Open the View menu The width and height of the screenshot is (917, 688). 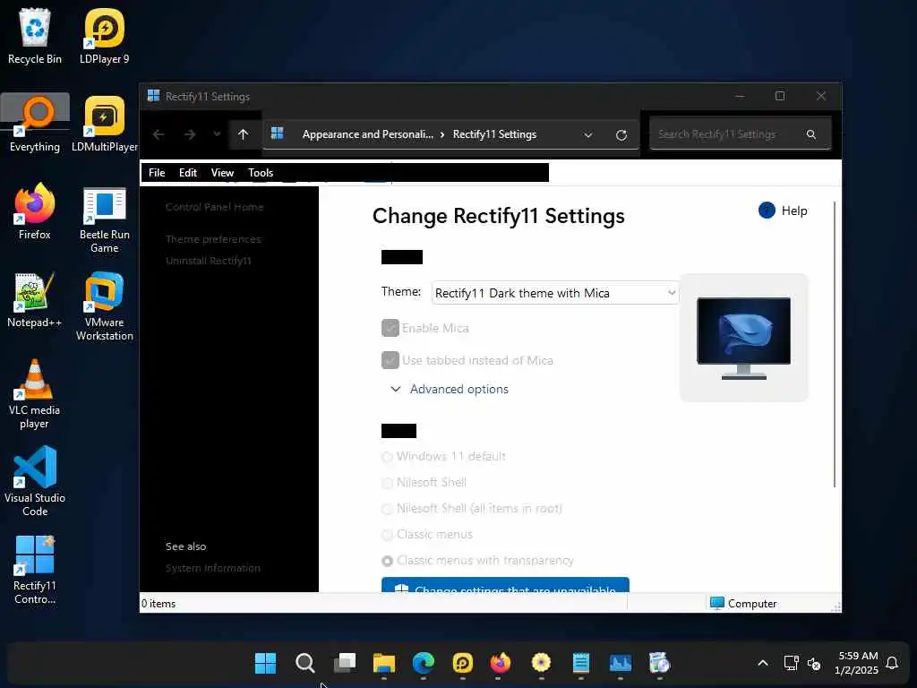(222, 173)
